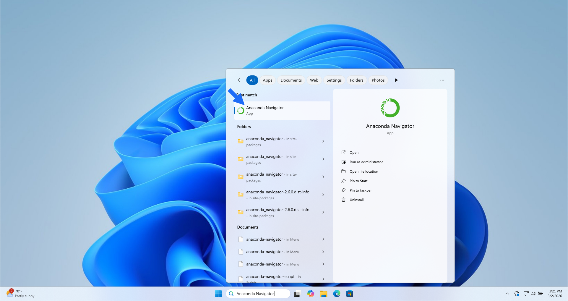This screenshot has width=568, height=301.
Task: Open the Microsoft Store from the taskbar
Action: [x=350, y=293]
